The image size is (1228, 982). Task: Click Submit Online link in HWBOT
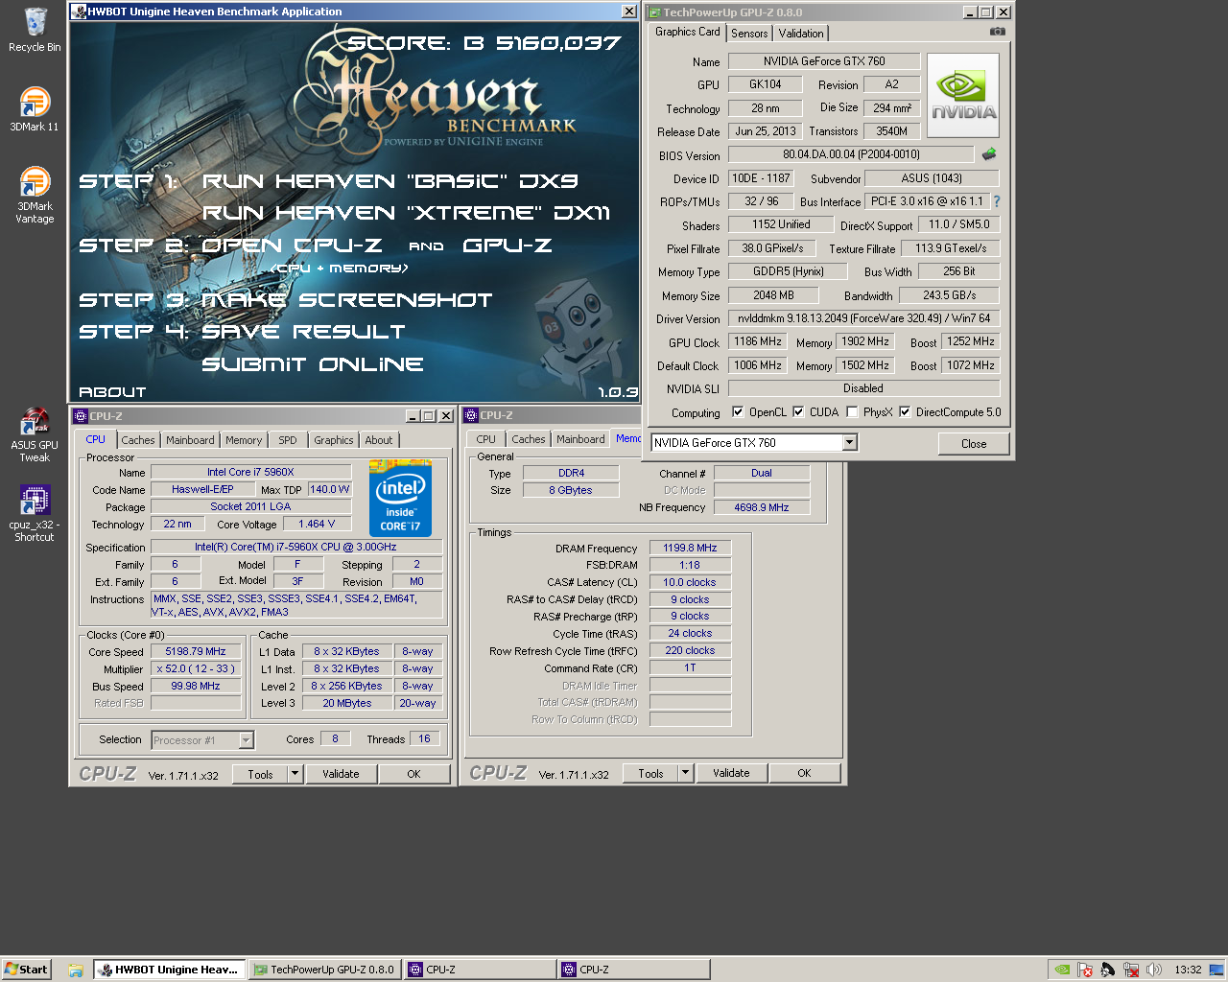pyautogui.click(x=313, y=364)
